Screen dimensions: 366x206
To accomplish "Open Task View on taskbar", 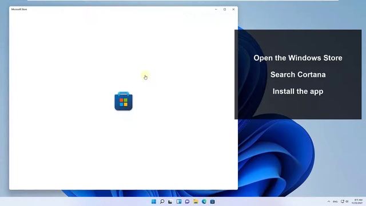I will [170, 201].
